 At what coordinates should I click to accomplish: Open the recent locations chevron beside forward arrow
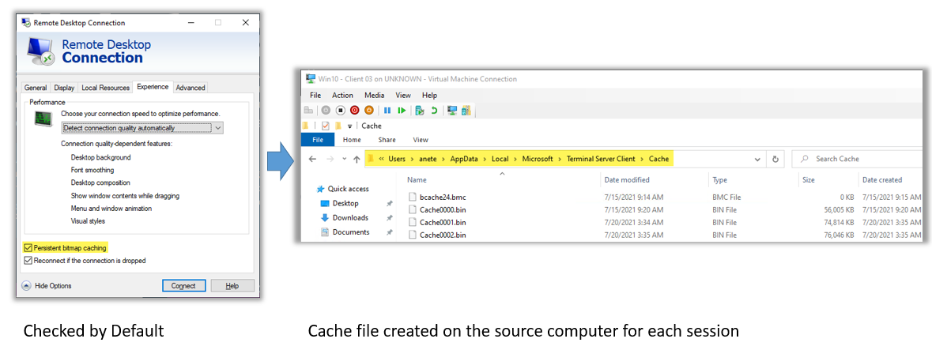[344, 160]
